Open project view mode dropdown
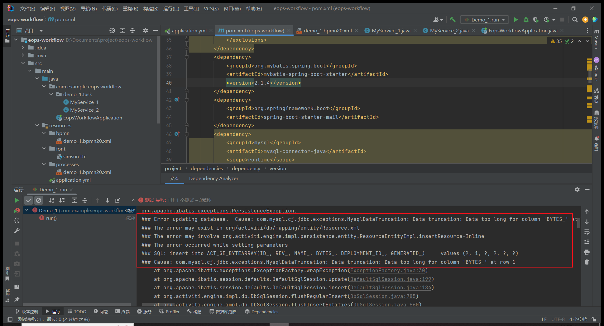The width and height of the screenshot is (604, 326). point(41,30)
